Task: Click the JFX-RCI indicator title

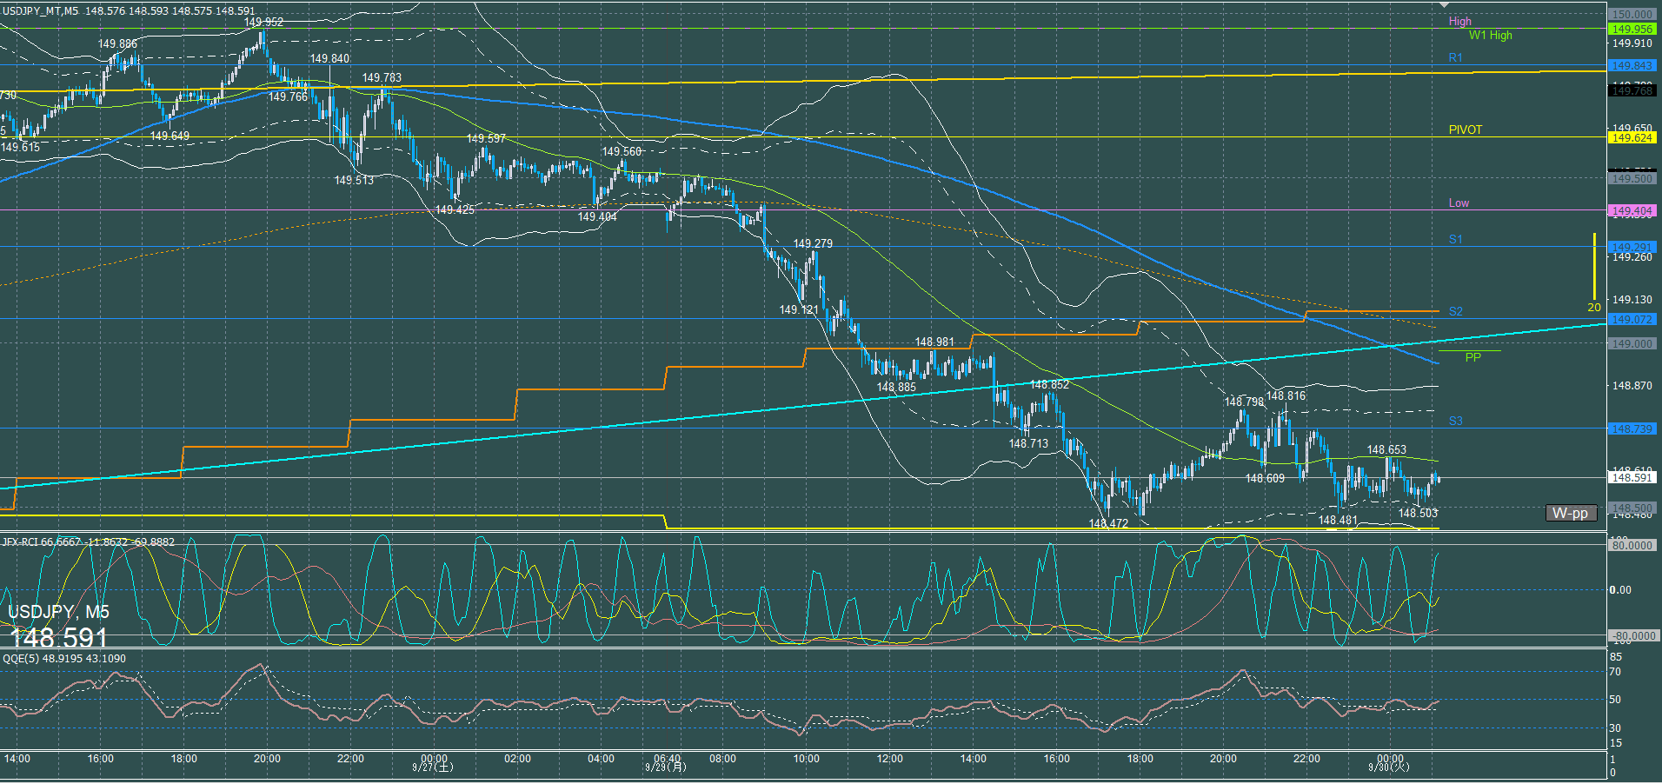Action: click(x=88, y=541)
